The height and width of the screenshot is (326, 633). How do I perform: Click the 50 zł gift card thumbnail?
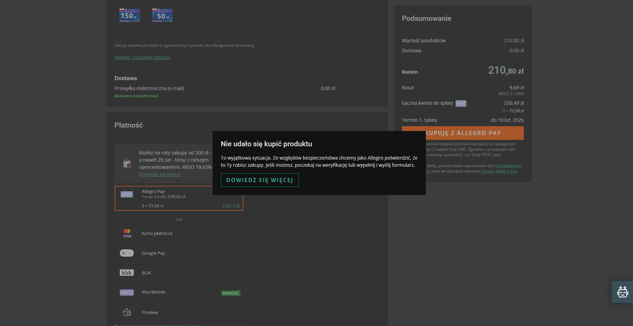coord(162,16)
